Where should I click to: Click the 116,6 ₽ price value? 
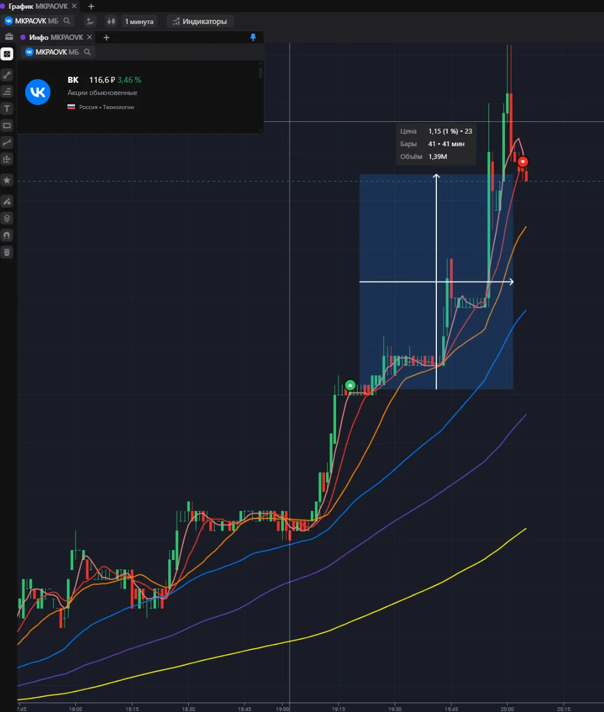click(x=102, y=80)
